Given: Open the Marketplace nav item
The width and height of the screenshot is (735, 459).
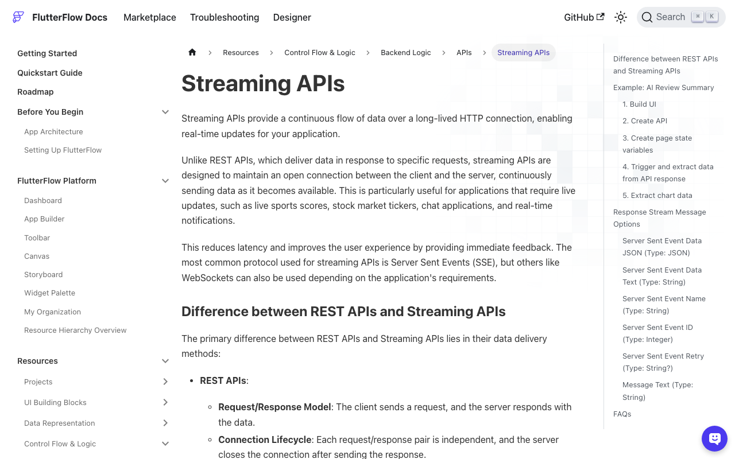Looking at the screenshot, I should (150, 17).
